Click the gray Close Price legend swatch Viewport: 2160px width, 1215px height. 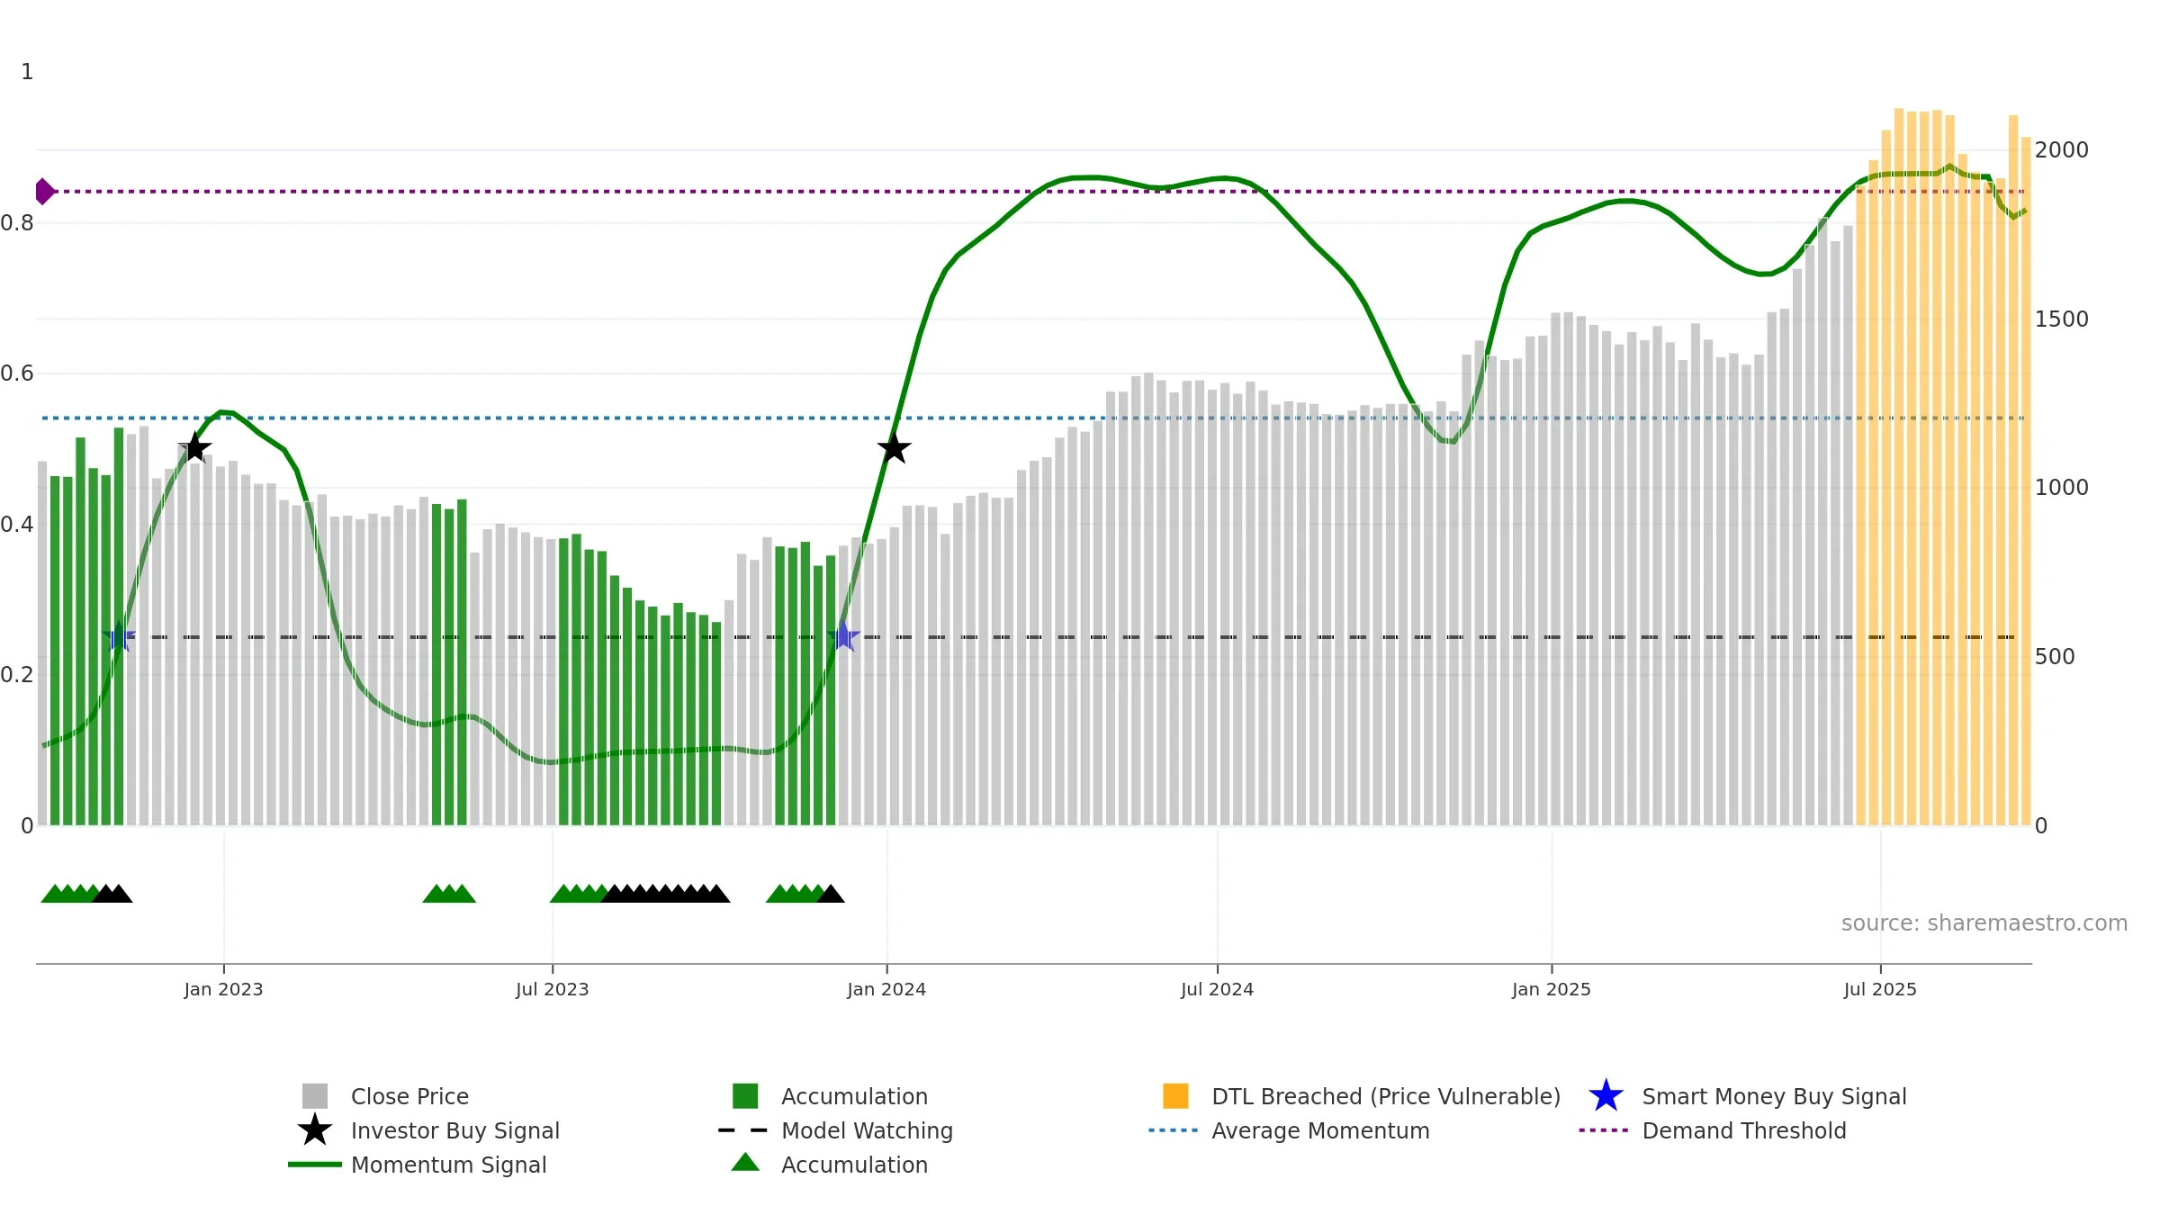point(315,1095)
